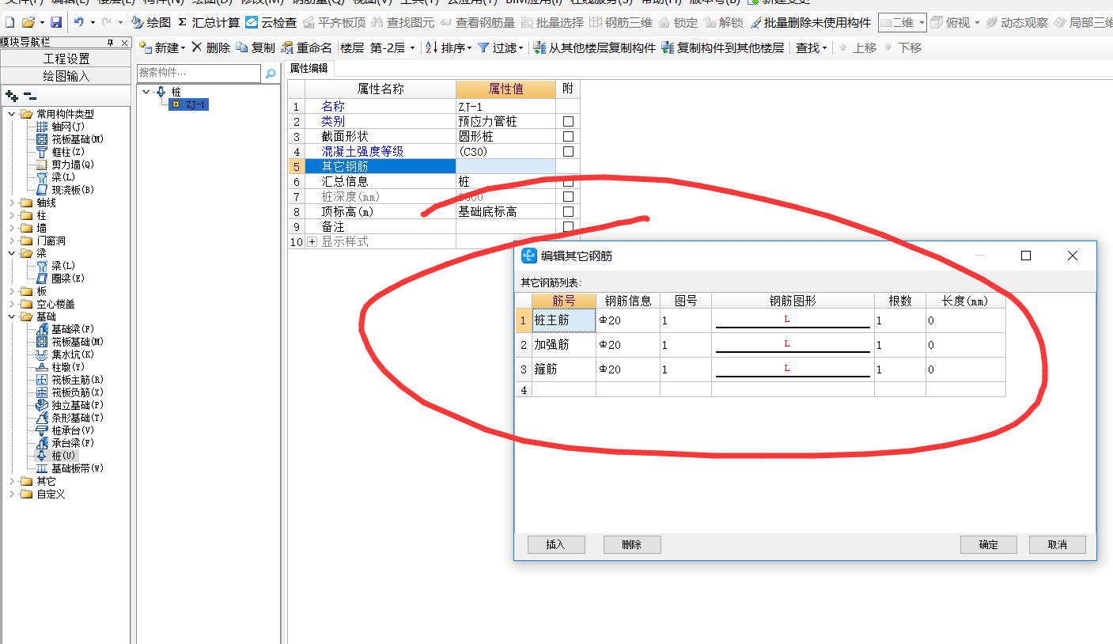
Task: Switch to the 工程设置 section
Action: coord(66,59)
